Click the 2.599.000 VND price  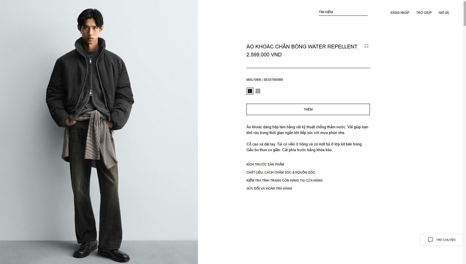click(x=264, y=55)
